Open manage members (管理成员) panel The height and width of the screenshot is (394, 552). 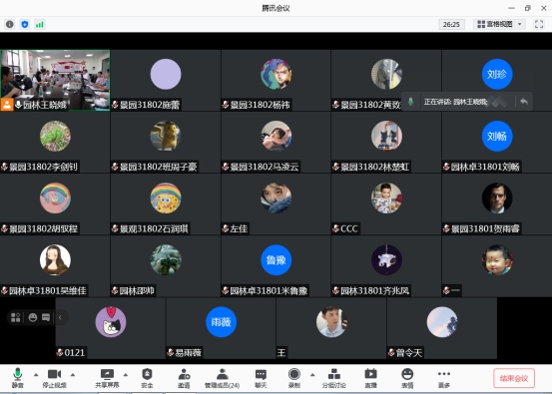coord(223,378)
